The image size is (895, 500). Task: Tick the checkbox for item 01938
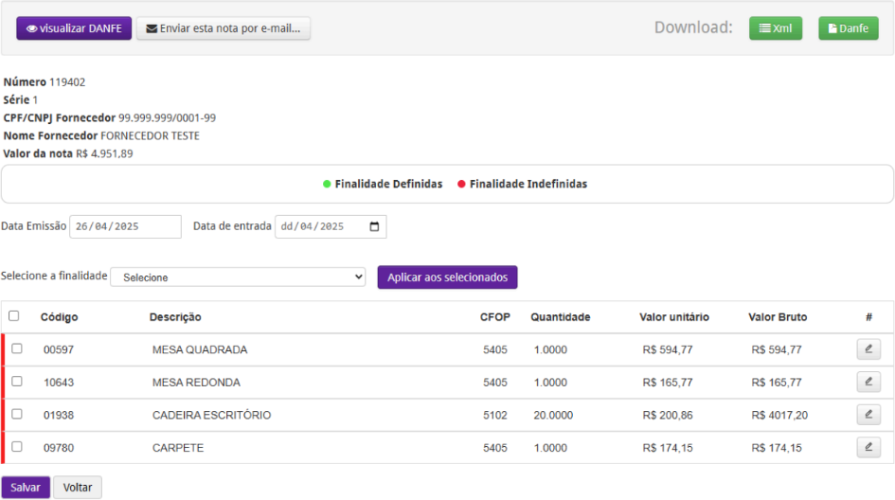(17, 415)
